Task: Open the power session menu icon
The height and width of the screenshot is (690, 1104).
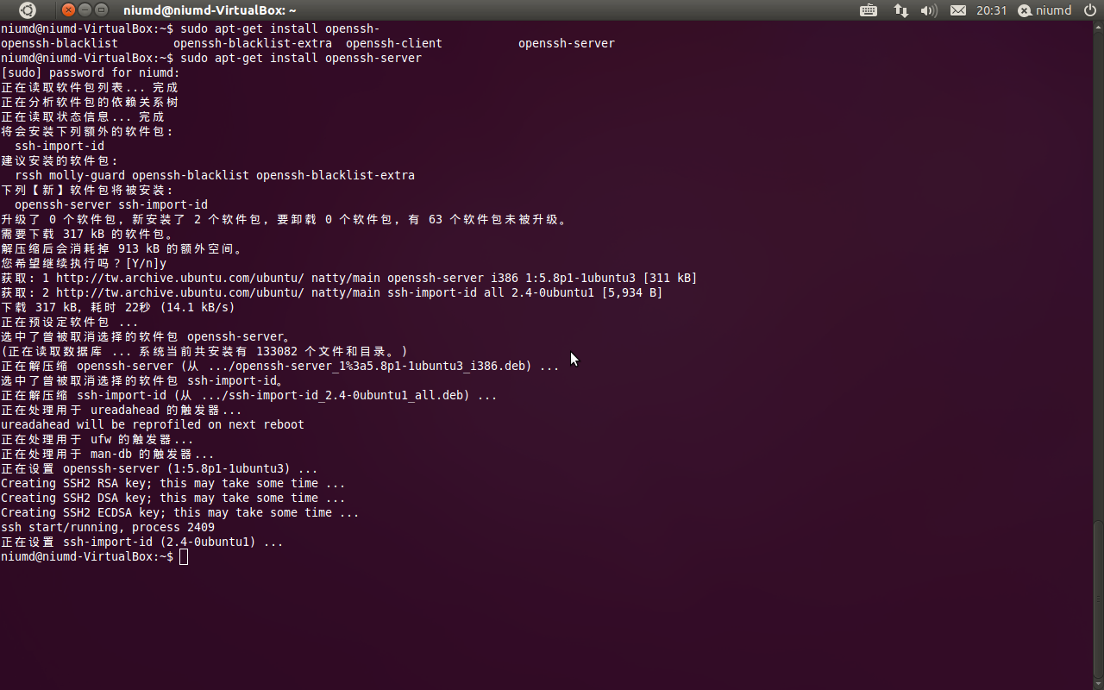Action: [1090, 10]
